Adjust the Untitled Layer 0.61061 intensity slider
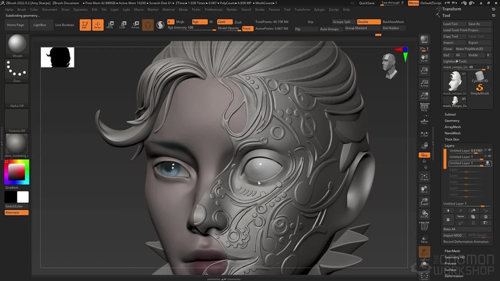The width and height of the screenshot is (500, 281). click(x=467, y=151)
